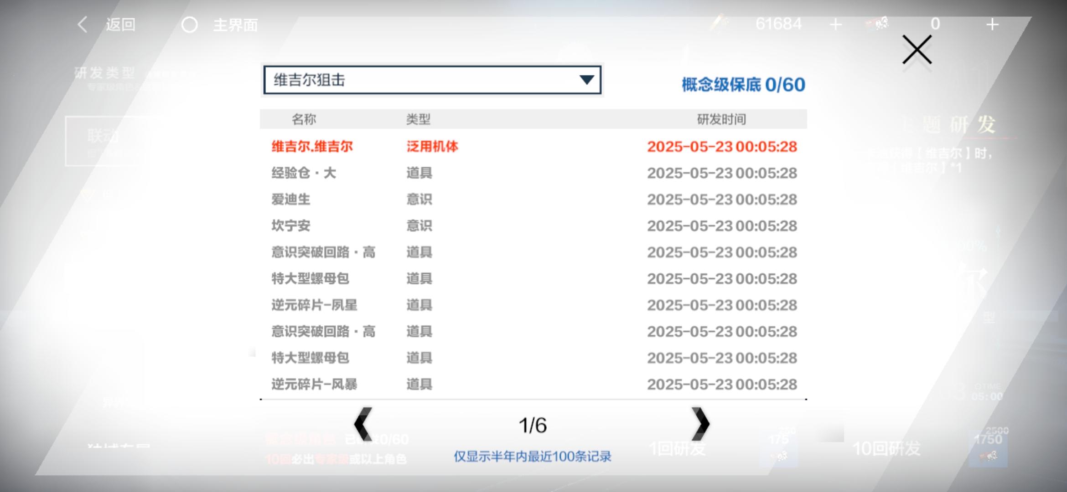1067x492 pixels.
Task: Add tickets via plus next to 0
Action: coord(992,24)
